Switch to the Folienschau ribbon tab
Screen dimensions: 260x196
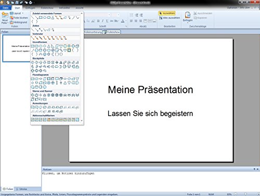[47, 8]
